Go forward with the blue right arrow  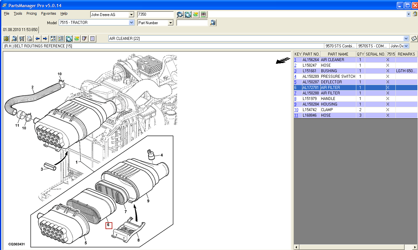45,39
